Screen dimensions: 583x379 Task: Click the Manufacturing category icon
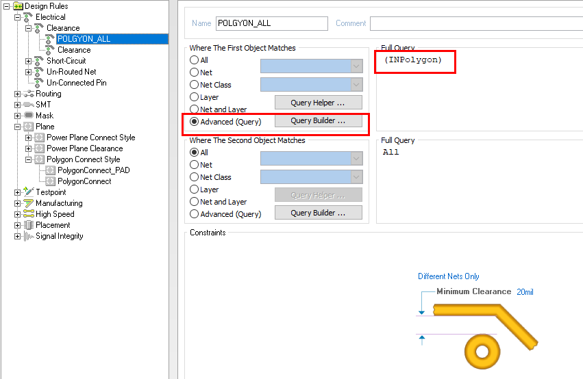pyautogui.click(x=28, y=203)
